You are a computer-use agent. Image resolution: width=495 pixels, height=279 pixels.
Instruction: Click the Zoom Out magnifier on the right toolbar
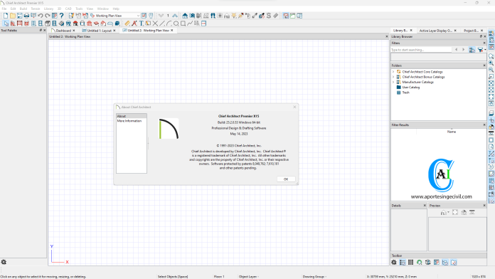(491, 70)
